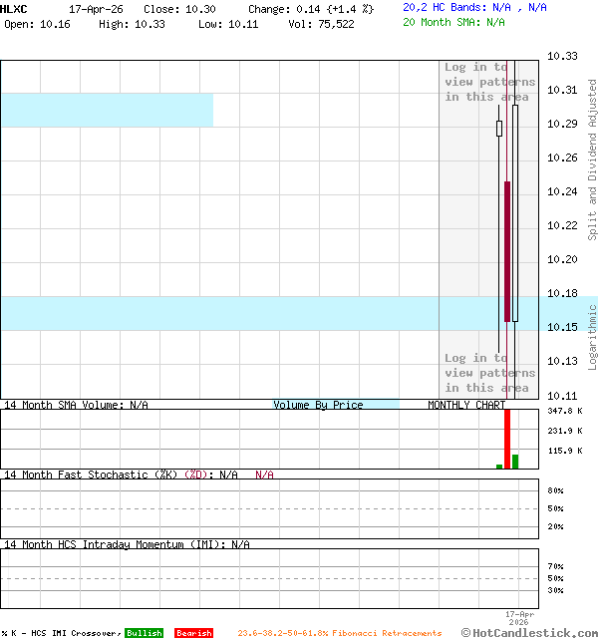Click the rightmost green volume bar

click(x=515, y=461)
